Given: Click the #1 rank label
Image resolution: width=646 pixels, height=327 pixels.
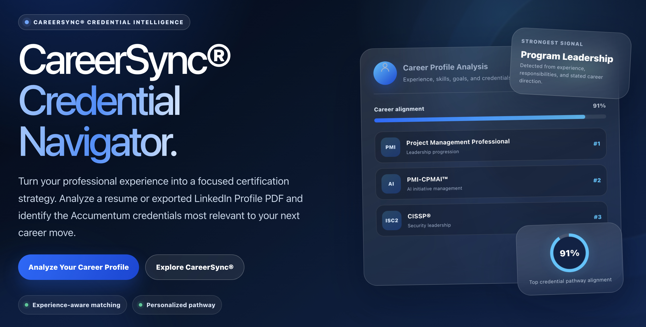Looking at the screenshot, I should pyautogui.click(x=597, y=144).
